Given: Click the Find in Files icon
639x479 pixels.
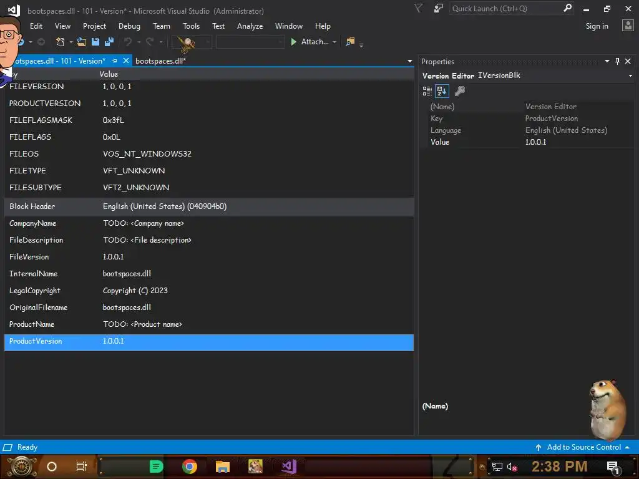Looking at the screenshot, I should (x=350, y=42).
